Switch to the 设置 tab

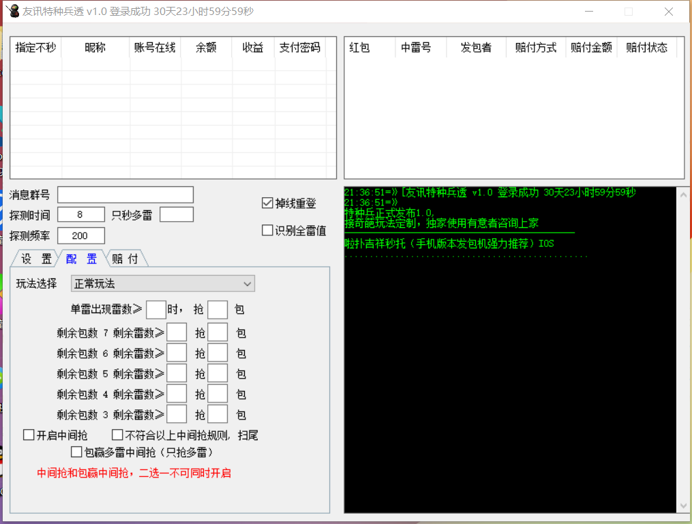click(36, 259)
